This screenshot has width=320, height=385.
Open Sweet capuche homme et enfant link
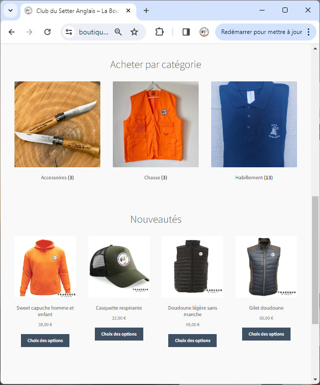45,311
